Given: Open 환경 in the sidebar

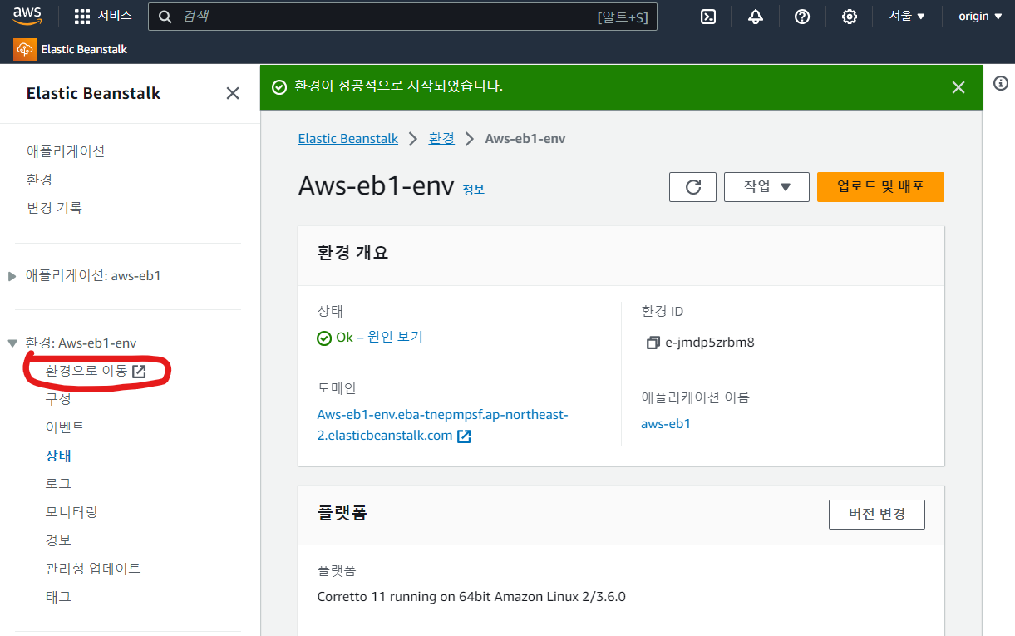Looking at the screenshot, I should click(40, 180).
